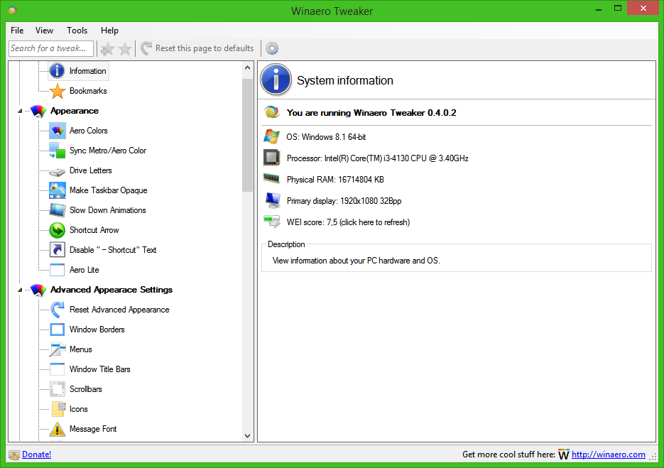Collapse the Advanced Appearace Settings category
Image resolution: width=664 pixels, height=468 pixels.
point(20,290)
